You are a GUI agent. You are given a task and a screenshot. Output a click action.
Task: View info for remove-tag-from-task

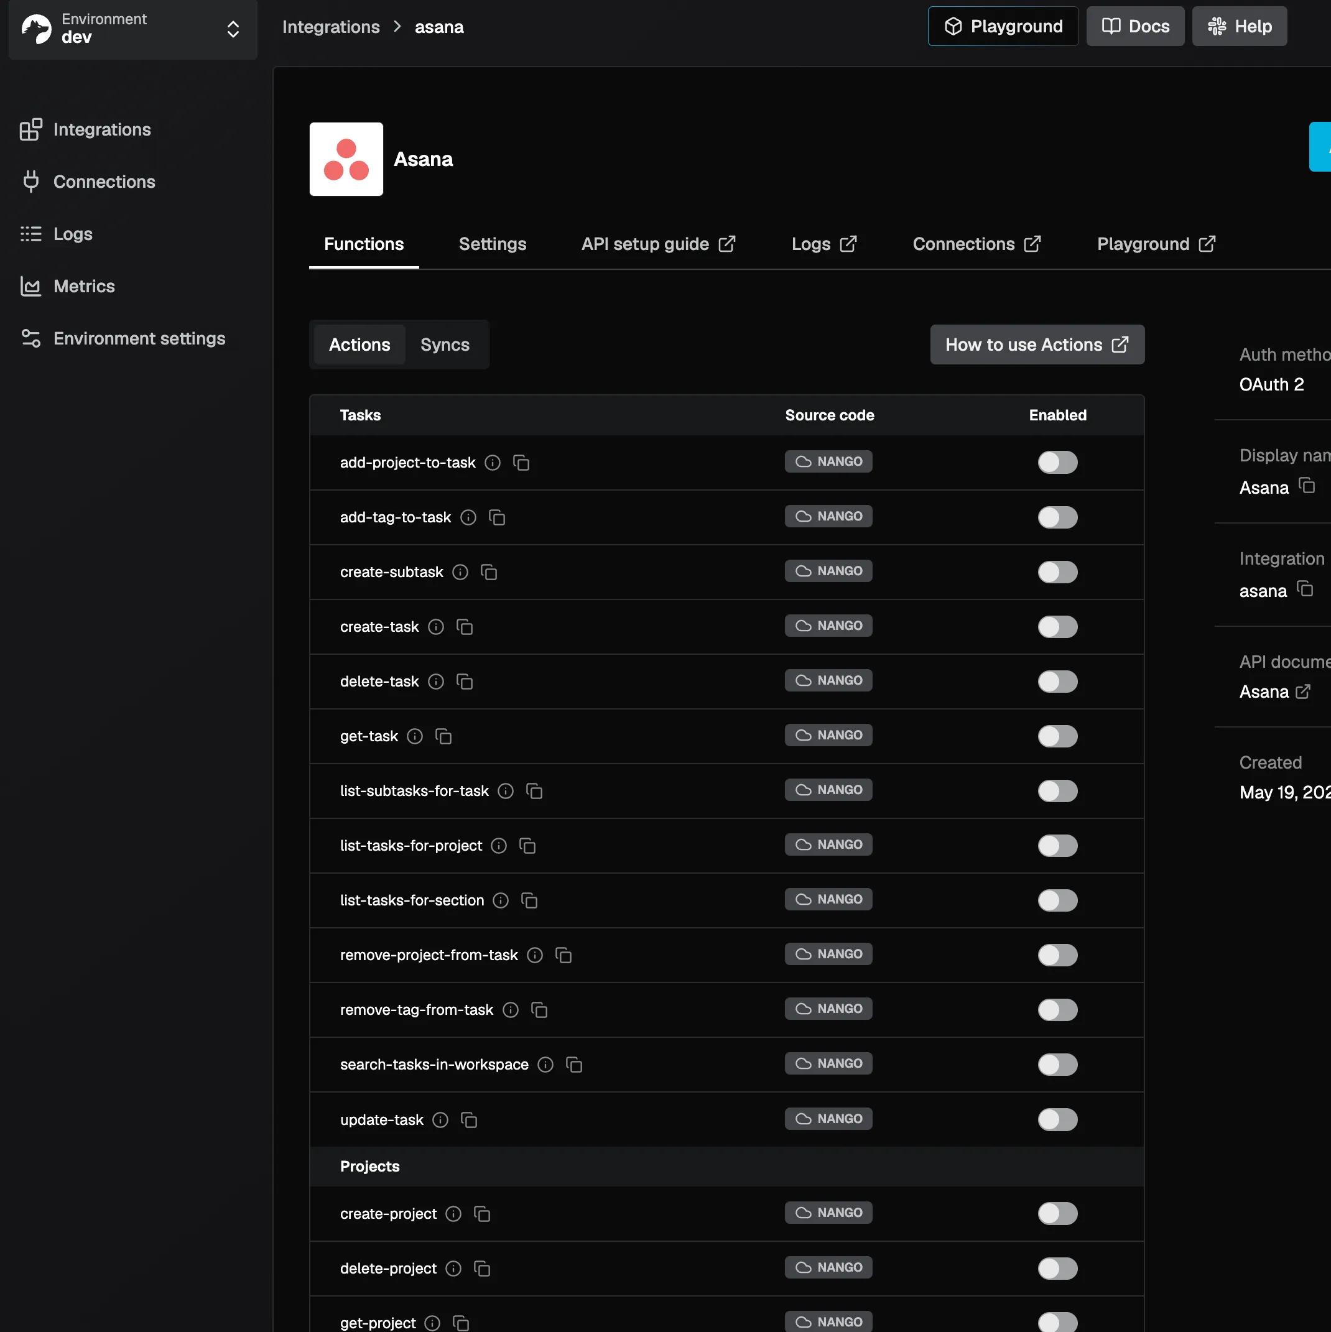[x=511, y=1010]
